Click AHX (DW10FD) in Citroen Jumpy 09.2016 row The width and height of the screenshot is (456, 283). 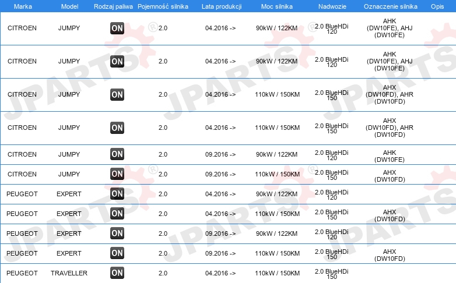[390, 176]
